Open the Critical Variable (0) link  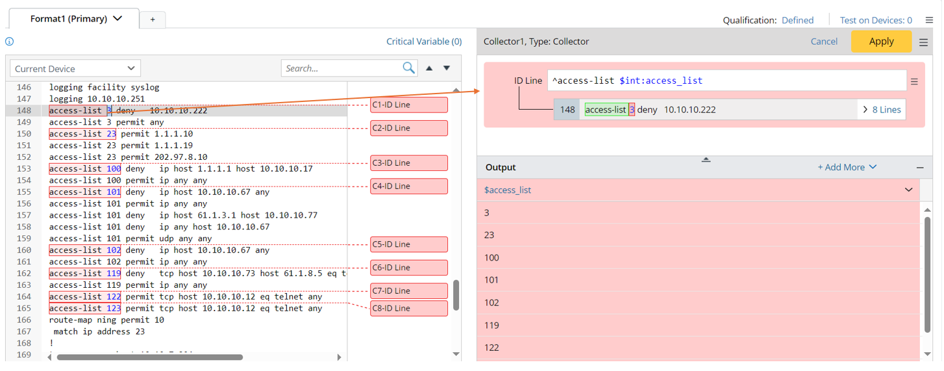coord(424,42)
